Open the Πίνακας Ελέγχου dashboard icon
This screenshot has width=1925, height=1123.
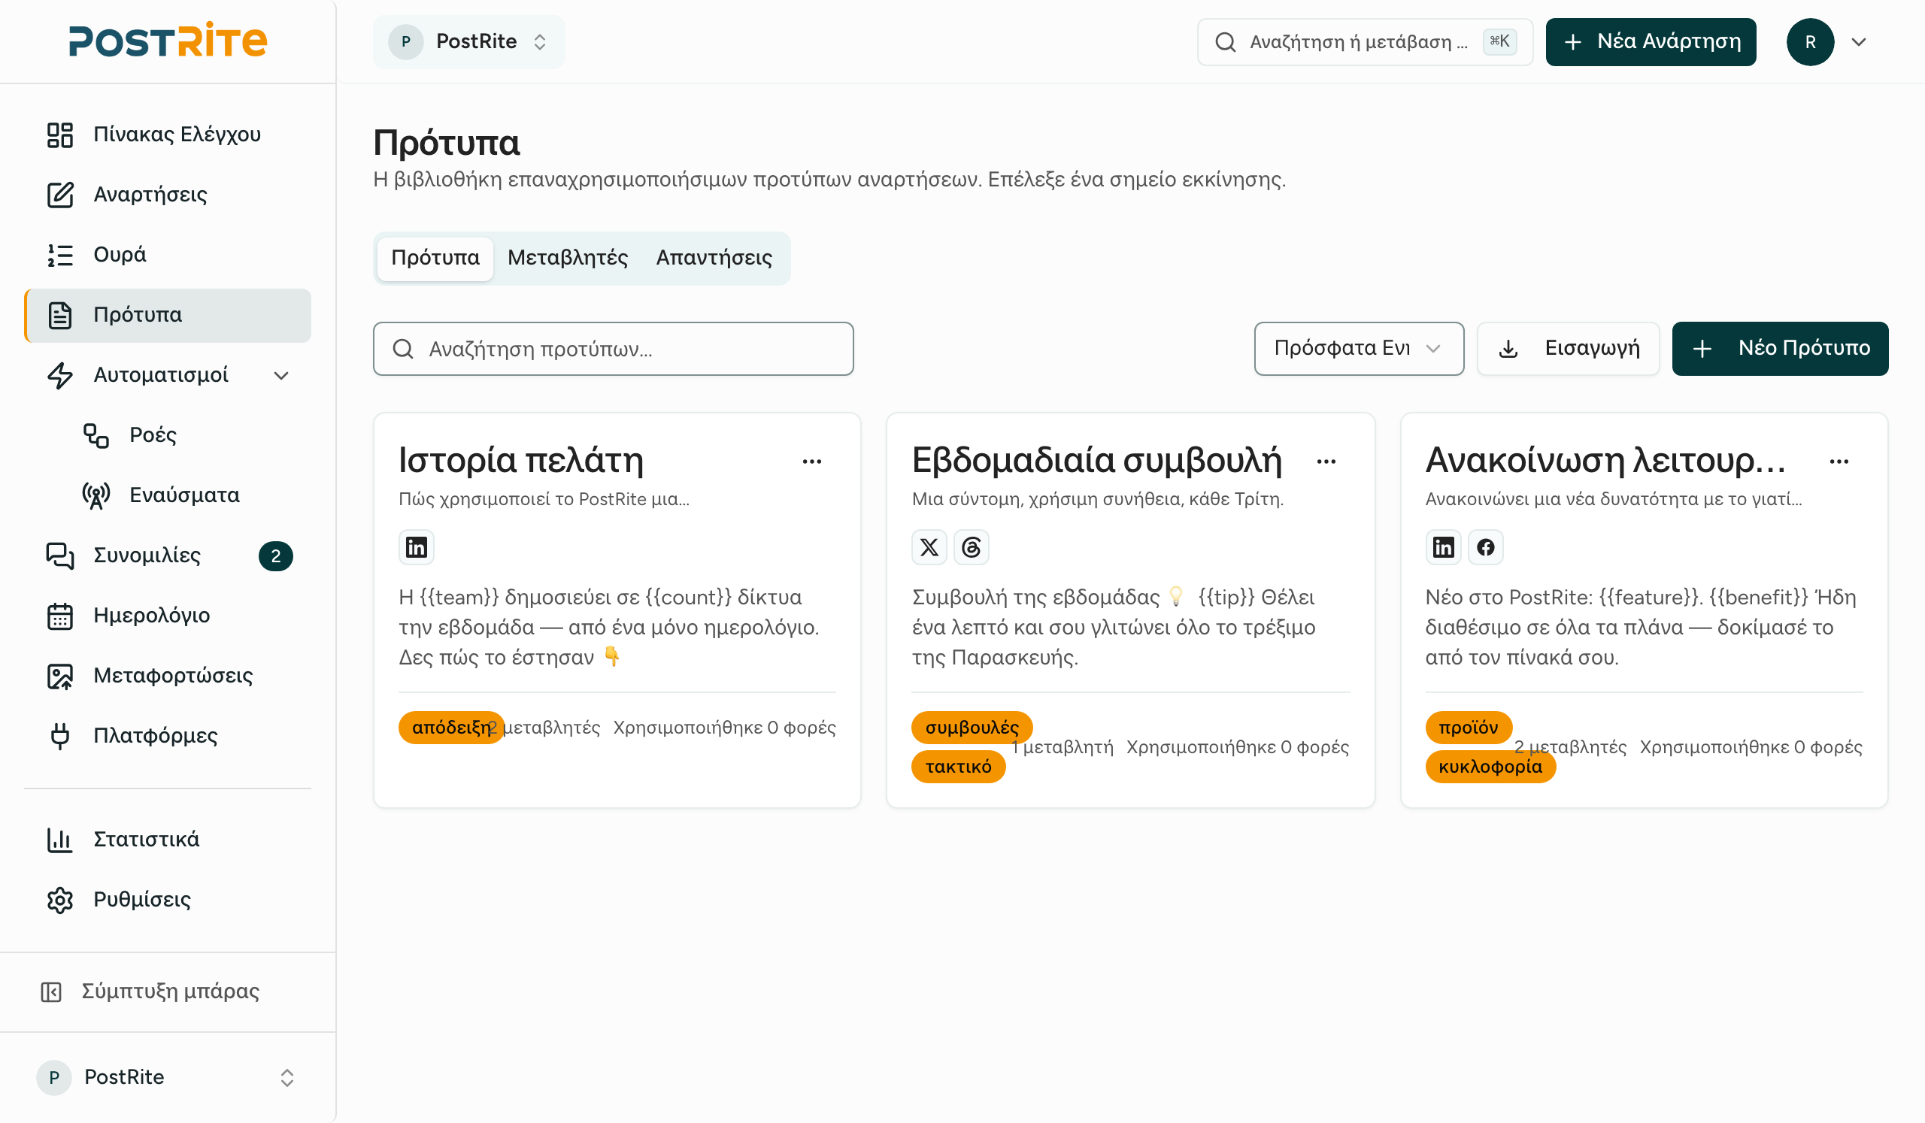coord(59,135)
